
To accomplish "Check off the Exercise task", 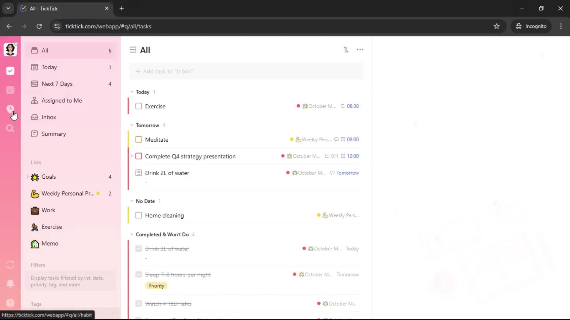I will click(x=139, y=106).
